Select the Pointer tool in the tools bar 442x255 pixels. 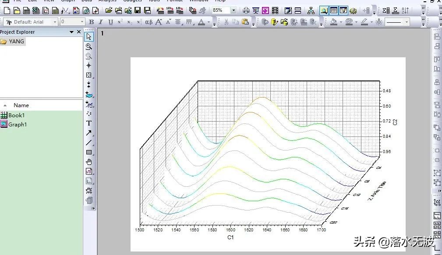point(89,37)
